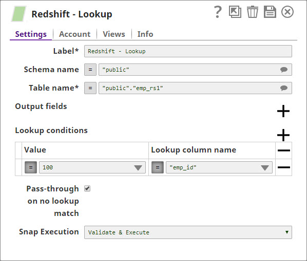
Task: Toggle expression button for Value 100
Action: coord(31,167)
